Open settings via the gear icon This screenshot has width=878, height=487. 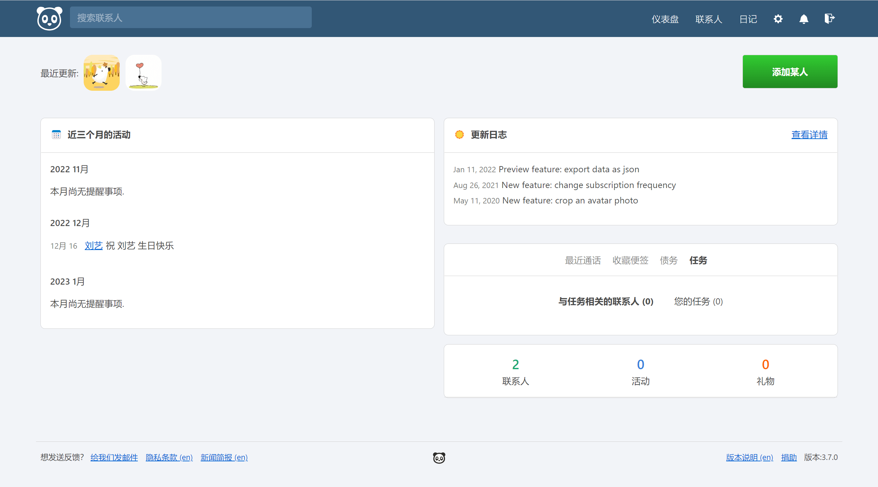coord(778,19)
